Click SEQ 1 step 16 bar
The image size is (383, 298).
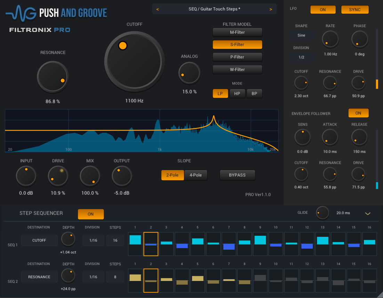[x=369, y=242]
